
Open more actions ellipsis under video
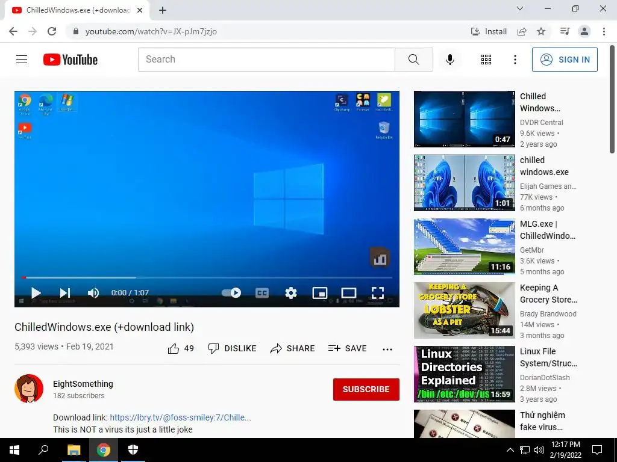[387, 350]
